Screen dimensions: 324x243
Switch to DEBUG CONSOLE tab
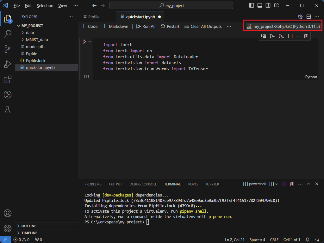tap(143, 184)
